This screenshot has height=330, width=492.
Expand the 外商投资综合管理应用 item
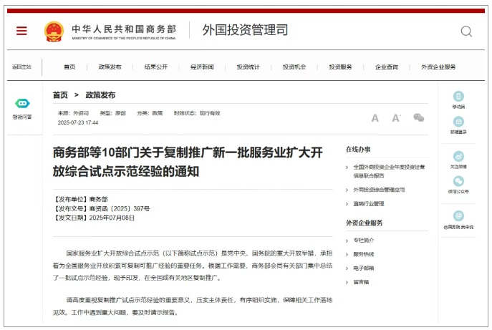[378, 190]
